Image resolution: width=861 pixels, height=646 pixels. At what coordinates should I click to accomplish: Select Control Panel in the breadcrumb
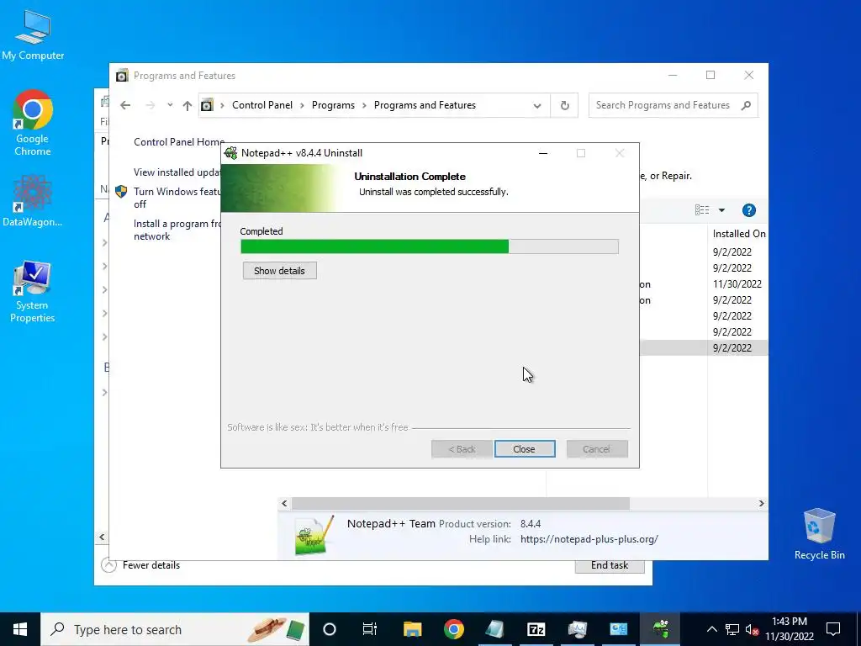262,105
